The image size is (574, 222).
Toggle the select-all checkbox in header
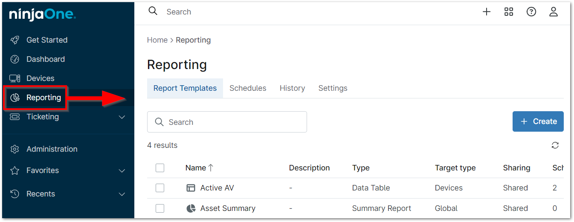point(160,168)
